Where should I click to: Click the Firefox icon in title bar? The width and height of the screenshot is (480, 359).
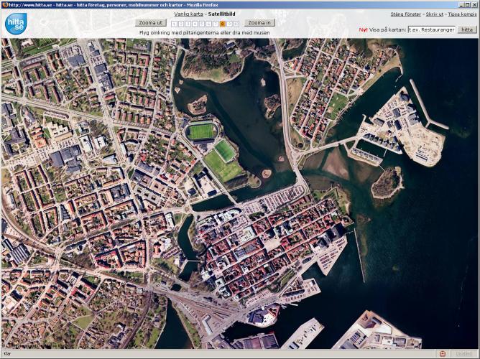click(4, 4)
